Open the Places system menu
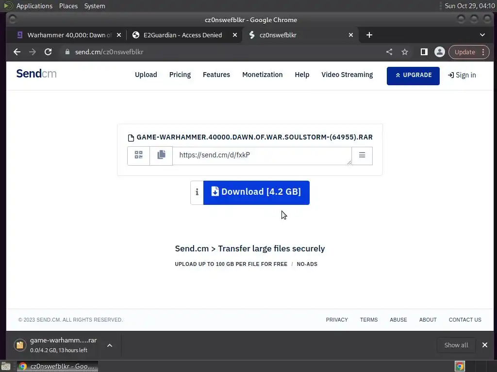Image resolution: width=497 pixels, height=372 pixels. [68, 6]
